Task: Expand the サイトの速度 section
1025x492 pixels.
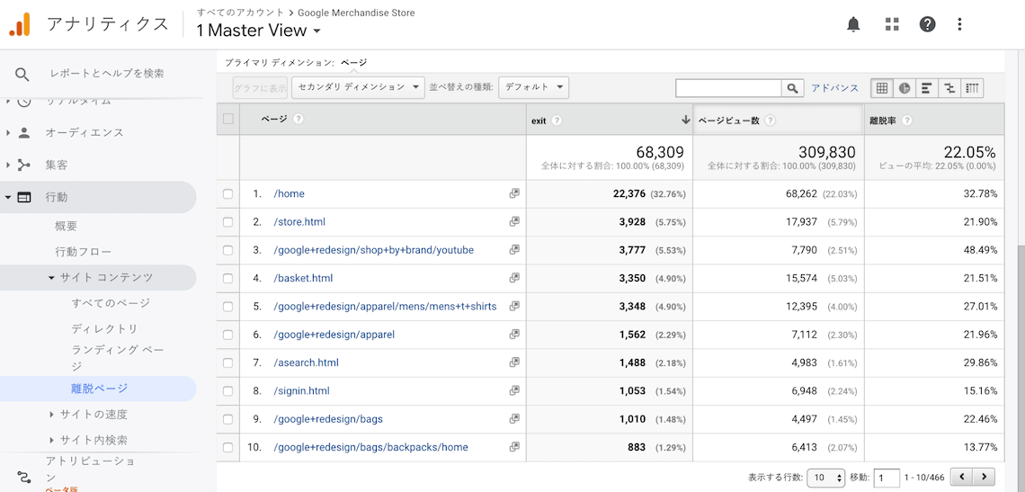Action: tap(51, 414)
